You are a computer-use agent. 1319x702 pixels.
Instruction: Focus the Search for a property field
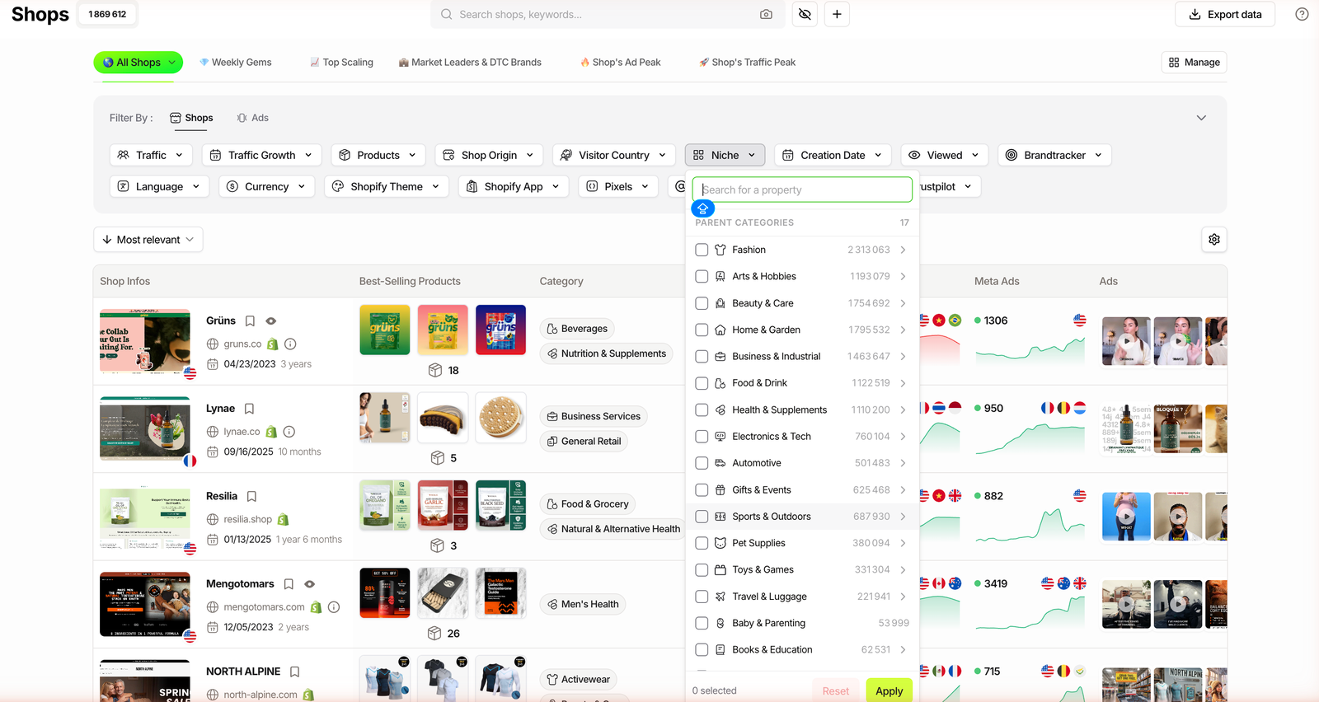pyautogui.click(x=802, y=190)
